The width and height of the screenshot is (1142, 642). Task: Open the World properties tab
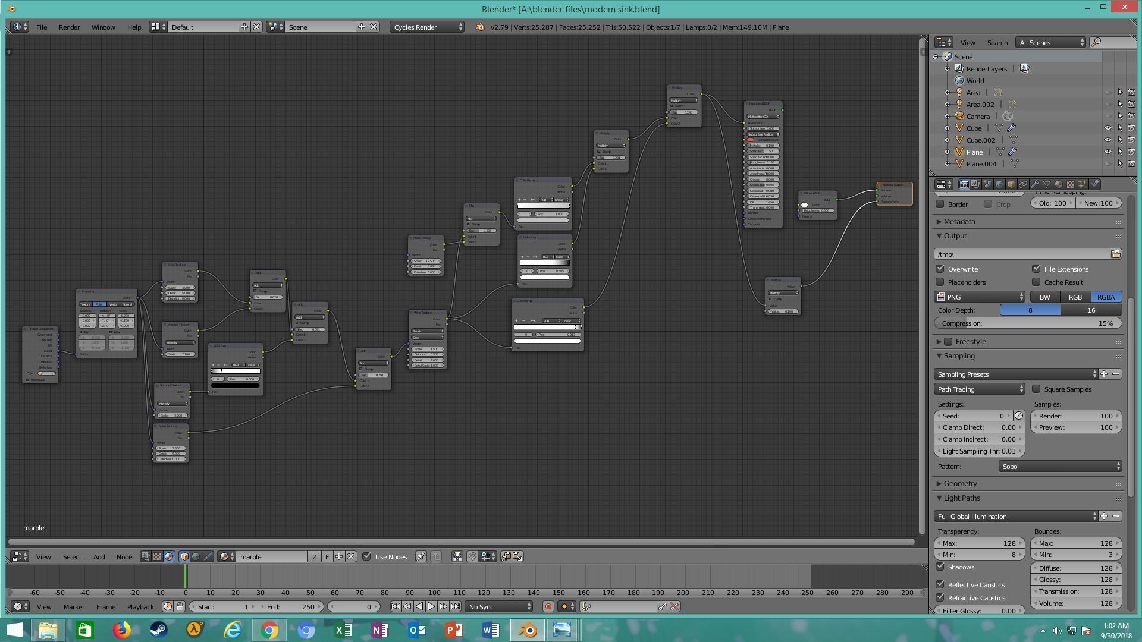pyautogui.click(x=999, y=184)
